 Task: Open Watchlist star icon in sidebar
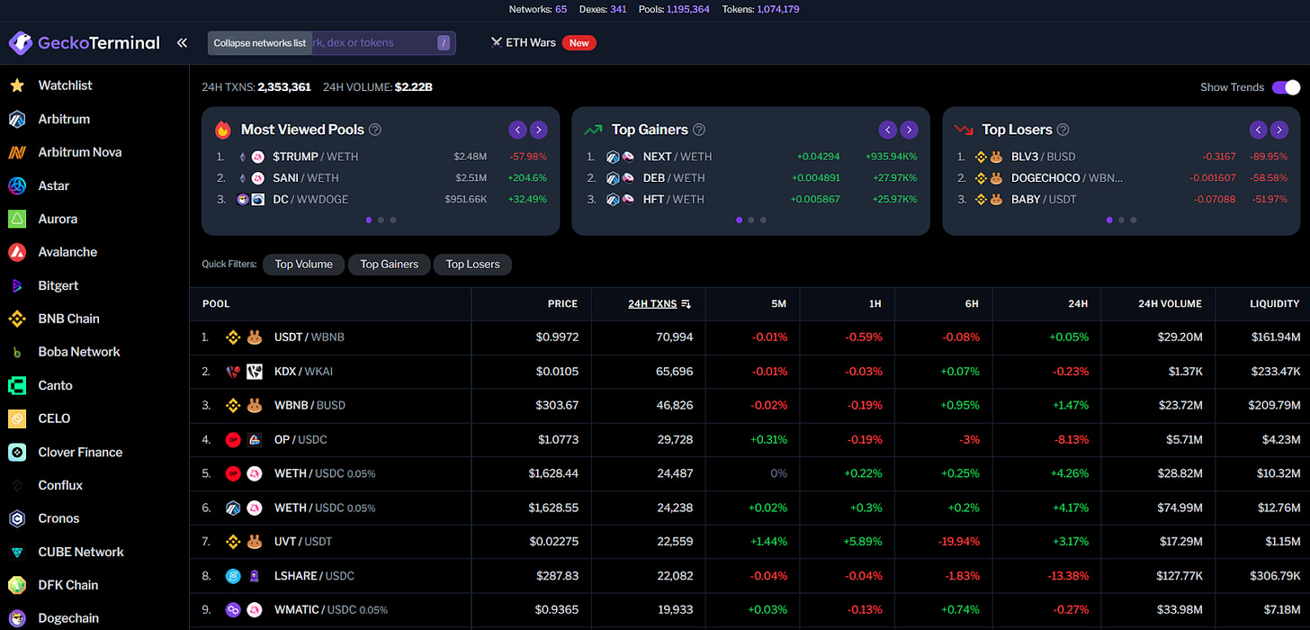pos(16,85)
